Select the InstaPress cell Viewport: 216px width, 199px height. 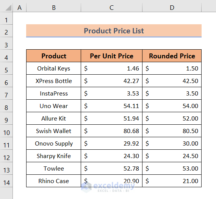[53, 93]
